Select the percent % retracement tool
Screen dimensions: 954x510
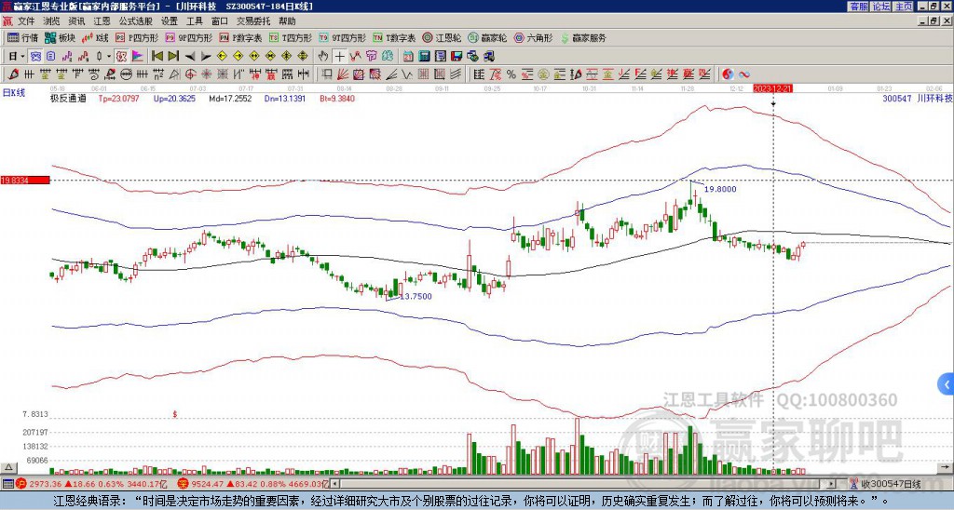[x=511, y=74]
